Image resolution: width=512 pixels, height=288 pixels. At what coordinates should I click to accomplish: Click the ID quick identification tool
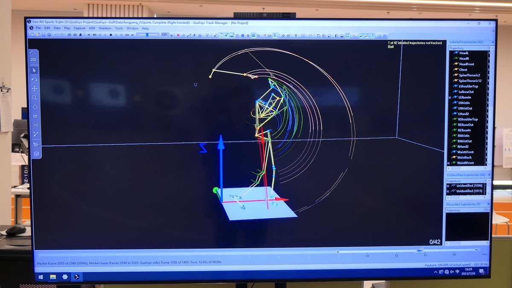coord(35,116)
